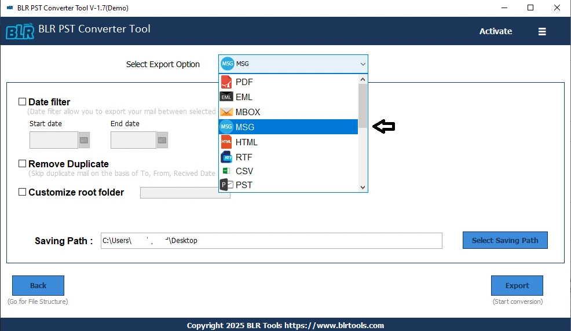The height and width of the screenshot is (331, 571).
Task: Click the CSV format icon
Action: (x=226, y=171)
